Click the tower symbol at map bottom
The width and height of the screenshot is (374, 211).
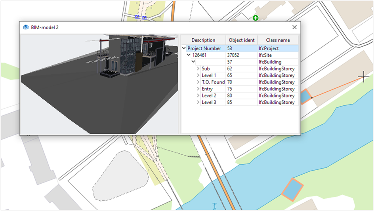(214, 206)
